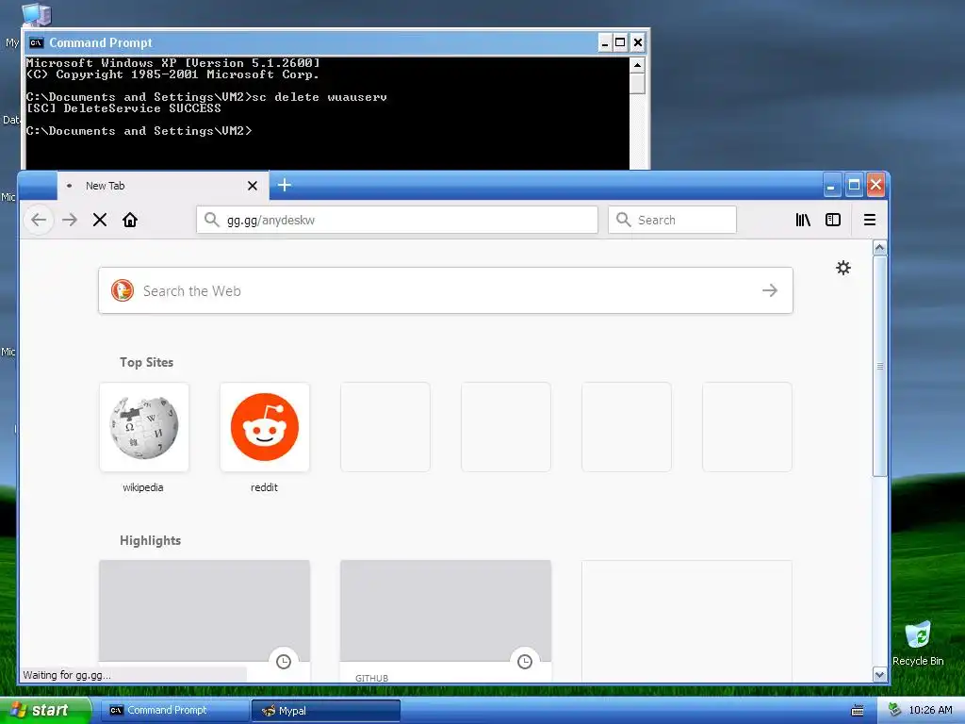Go forward with the browser forward arrow
The height and width of the screenshot is (724, 965).
pos(70,220)
